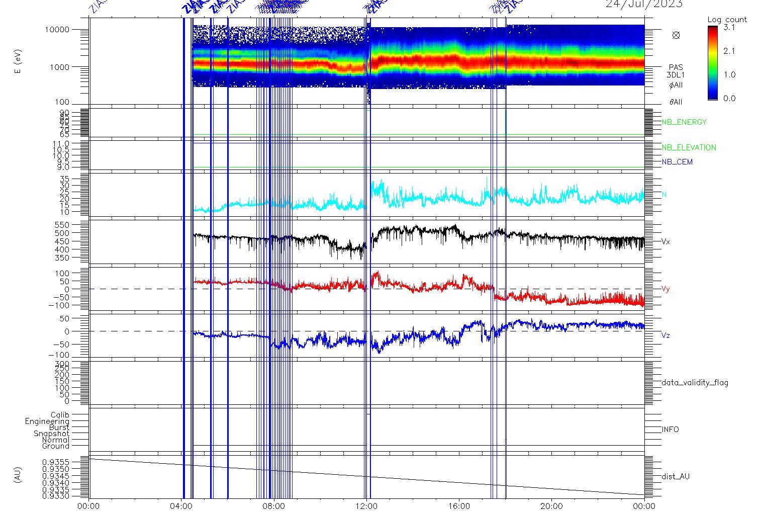Screen dimensions: 760x513
Task: Click the 1000 energy axis tick label
Action: coord(59,67)
